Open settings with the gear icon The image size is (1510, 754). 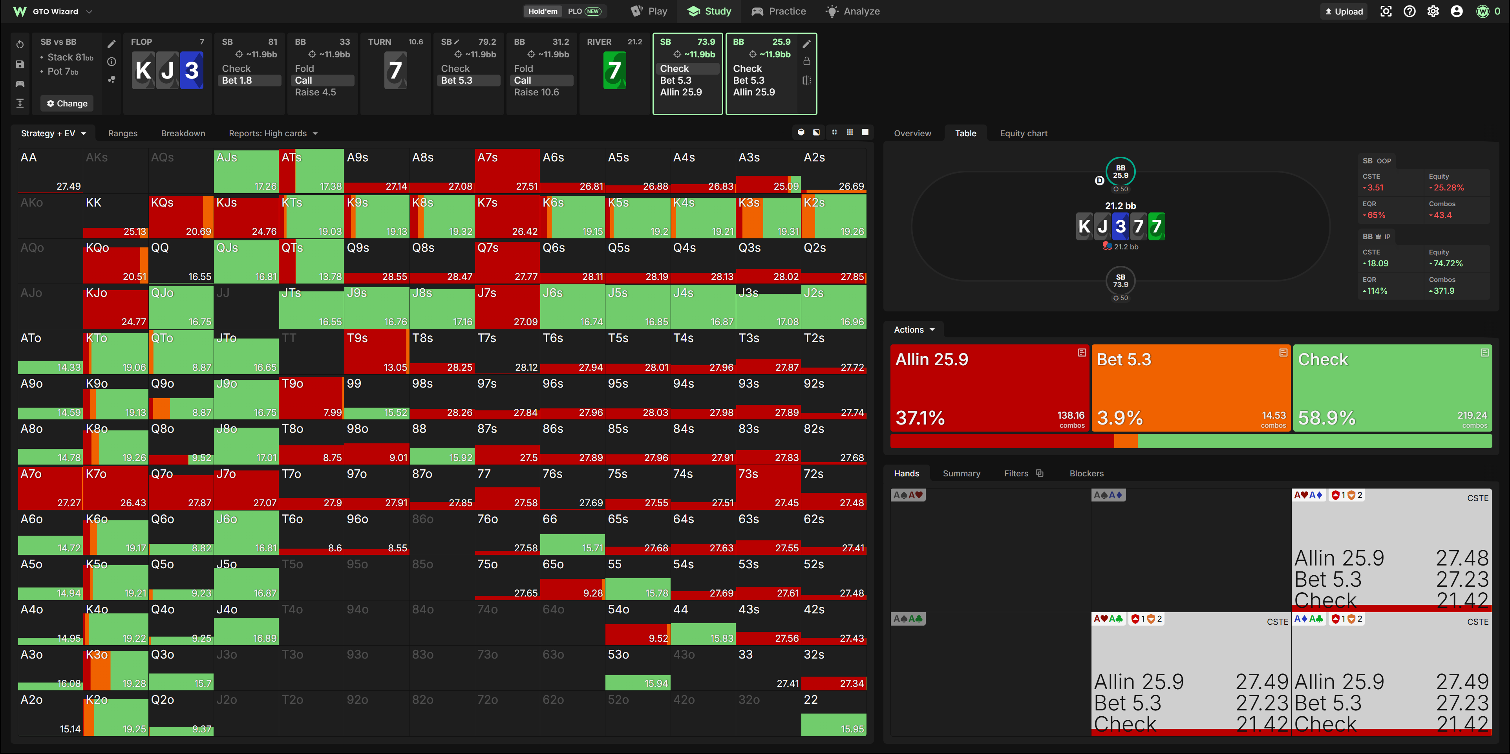pos(1433,11)
